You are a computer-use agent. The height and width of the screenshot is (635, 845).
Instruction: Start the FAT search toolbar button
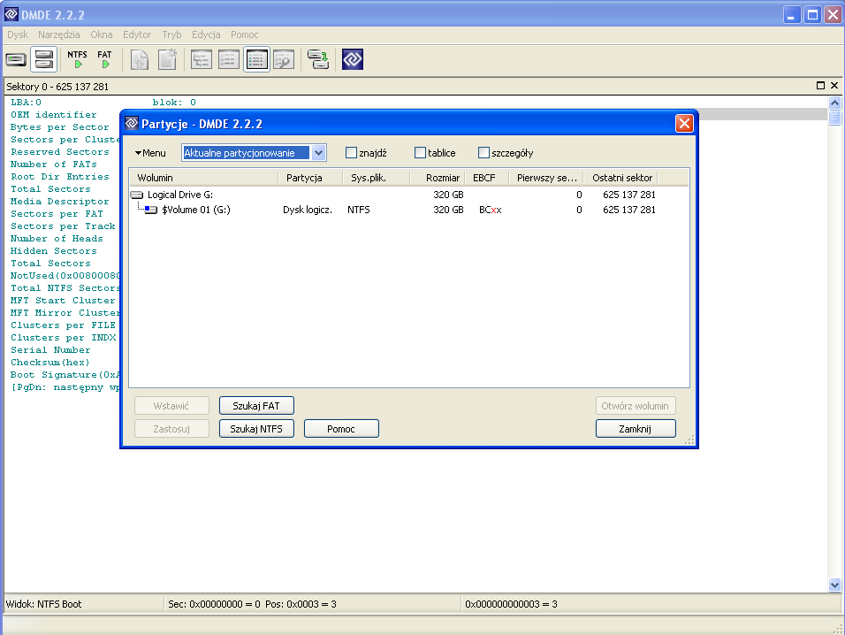coord(104,59)
